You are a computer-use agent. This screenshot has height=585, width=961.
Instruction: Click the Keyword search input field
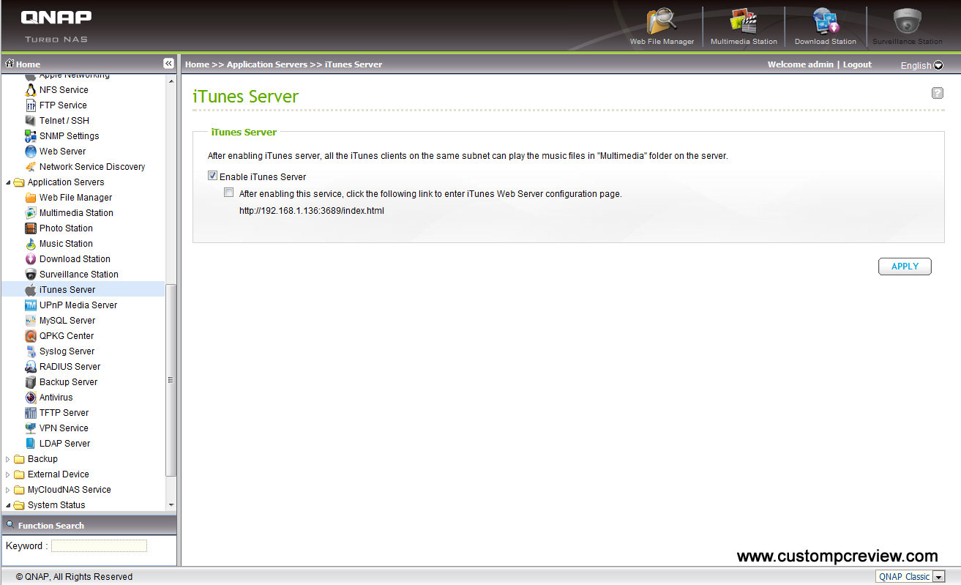[x=99, y=545]
